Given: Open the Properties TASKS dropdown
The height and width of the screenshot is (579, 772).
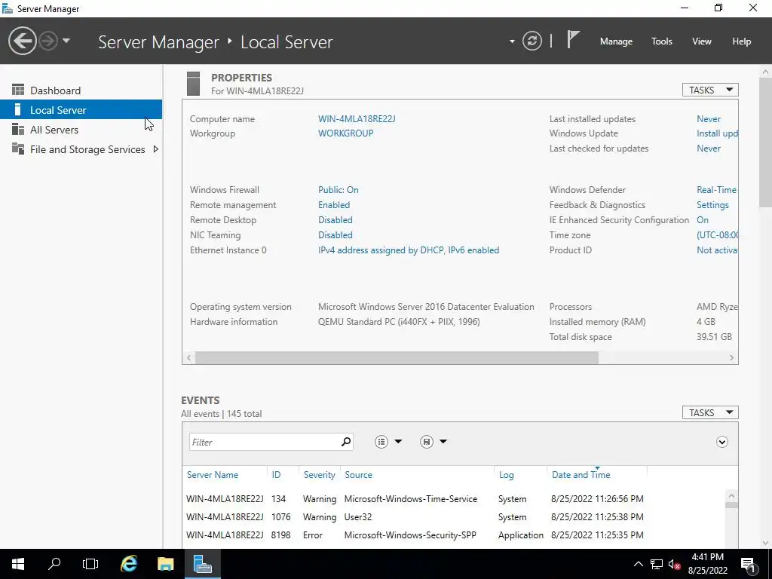Looking at the screenshot, I should pyautogui.click(x=710, y=90).
